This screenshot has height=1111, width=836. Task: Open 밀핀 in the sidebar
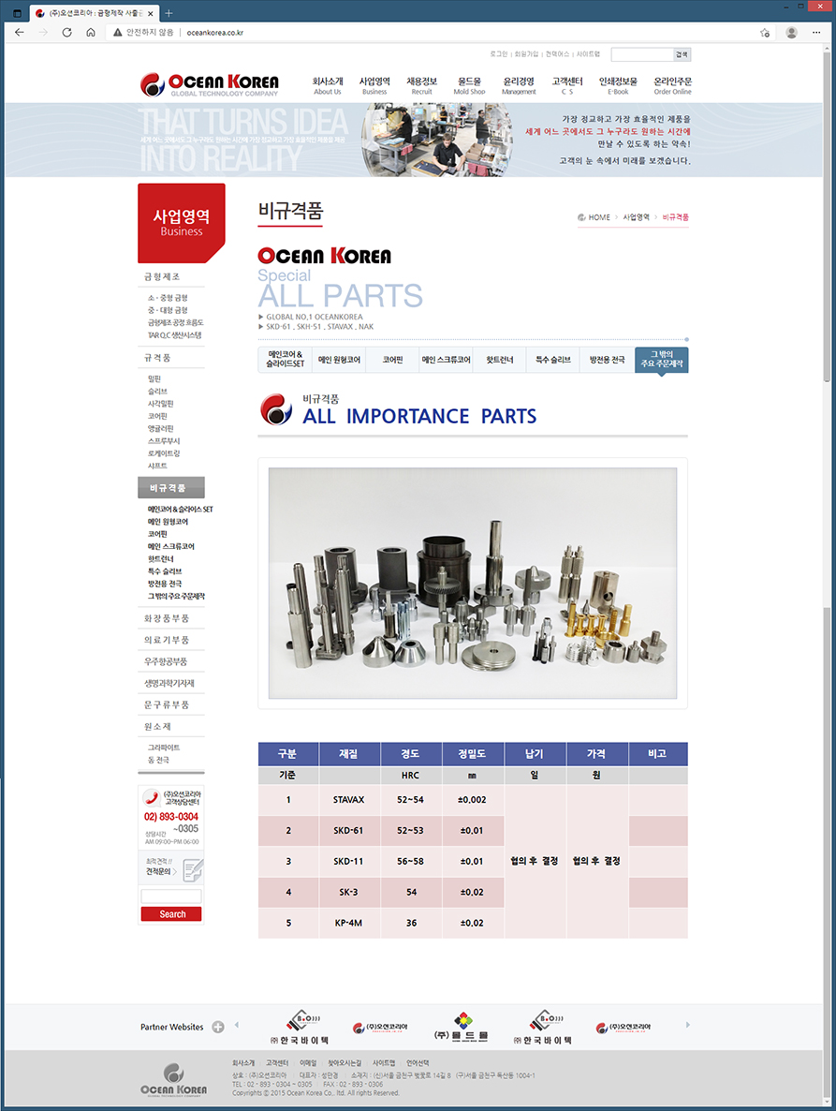pos(154,378)
